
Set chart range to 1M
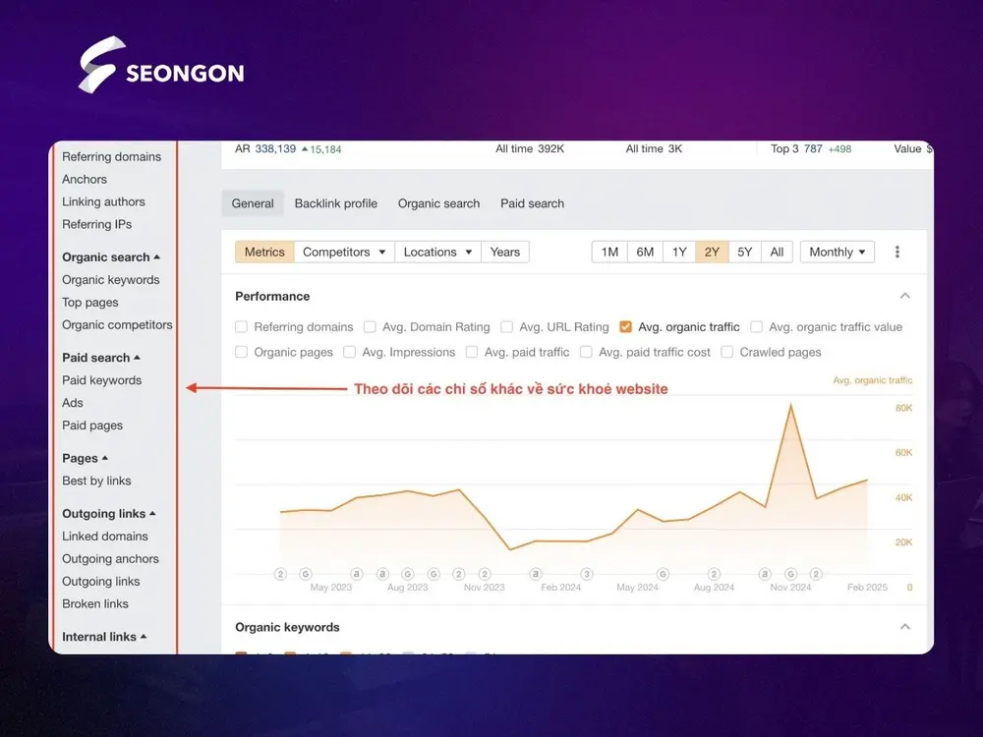(x=609, y=252)
